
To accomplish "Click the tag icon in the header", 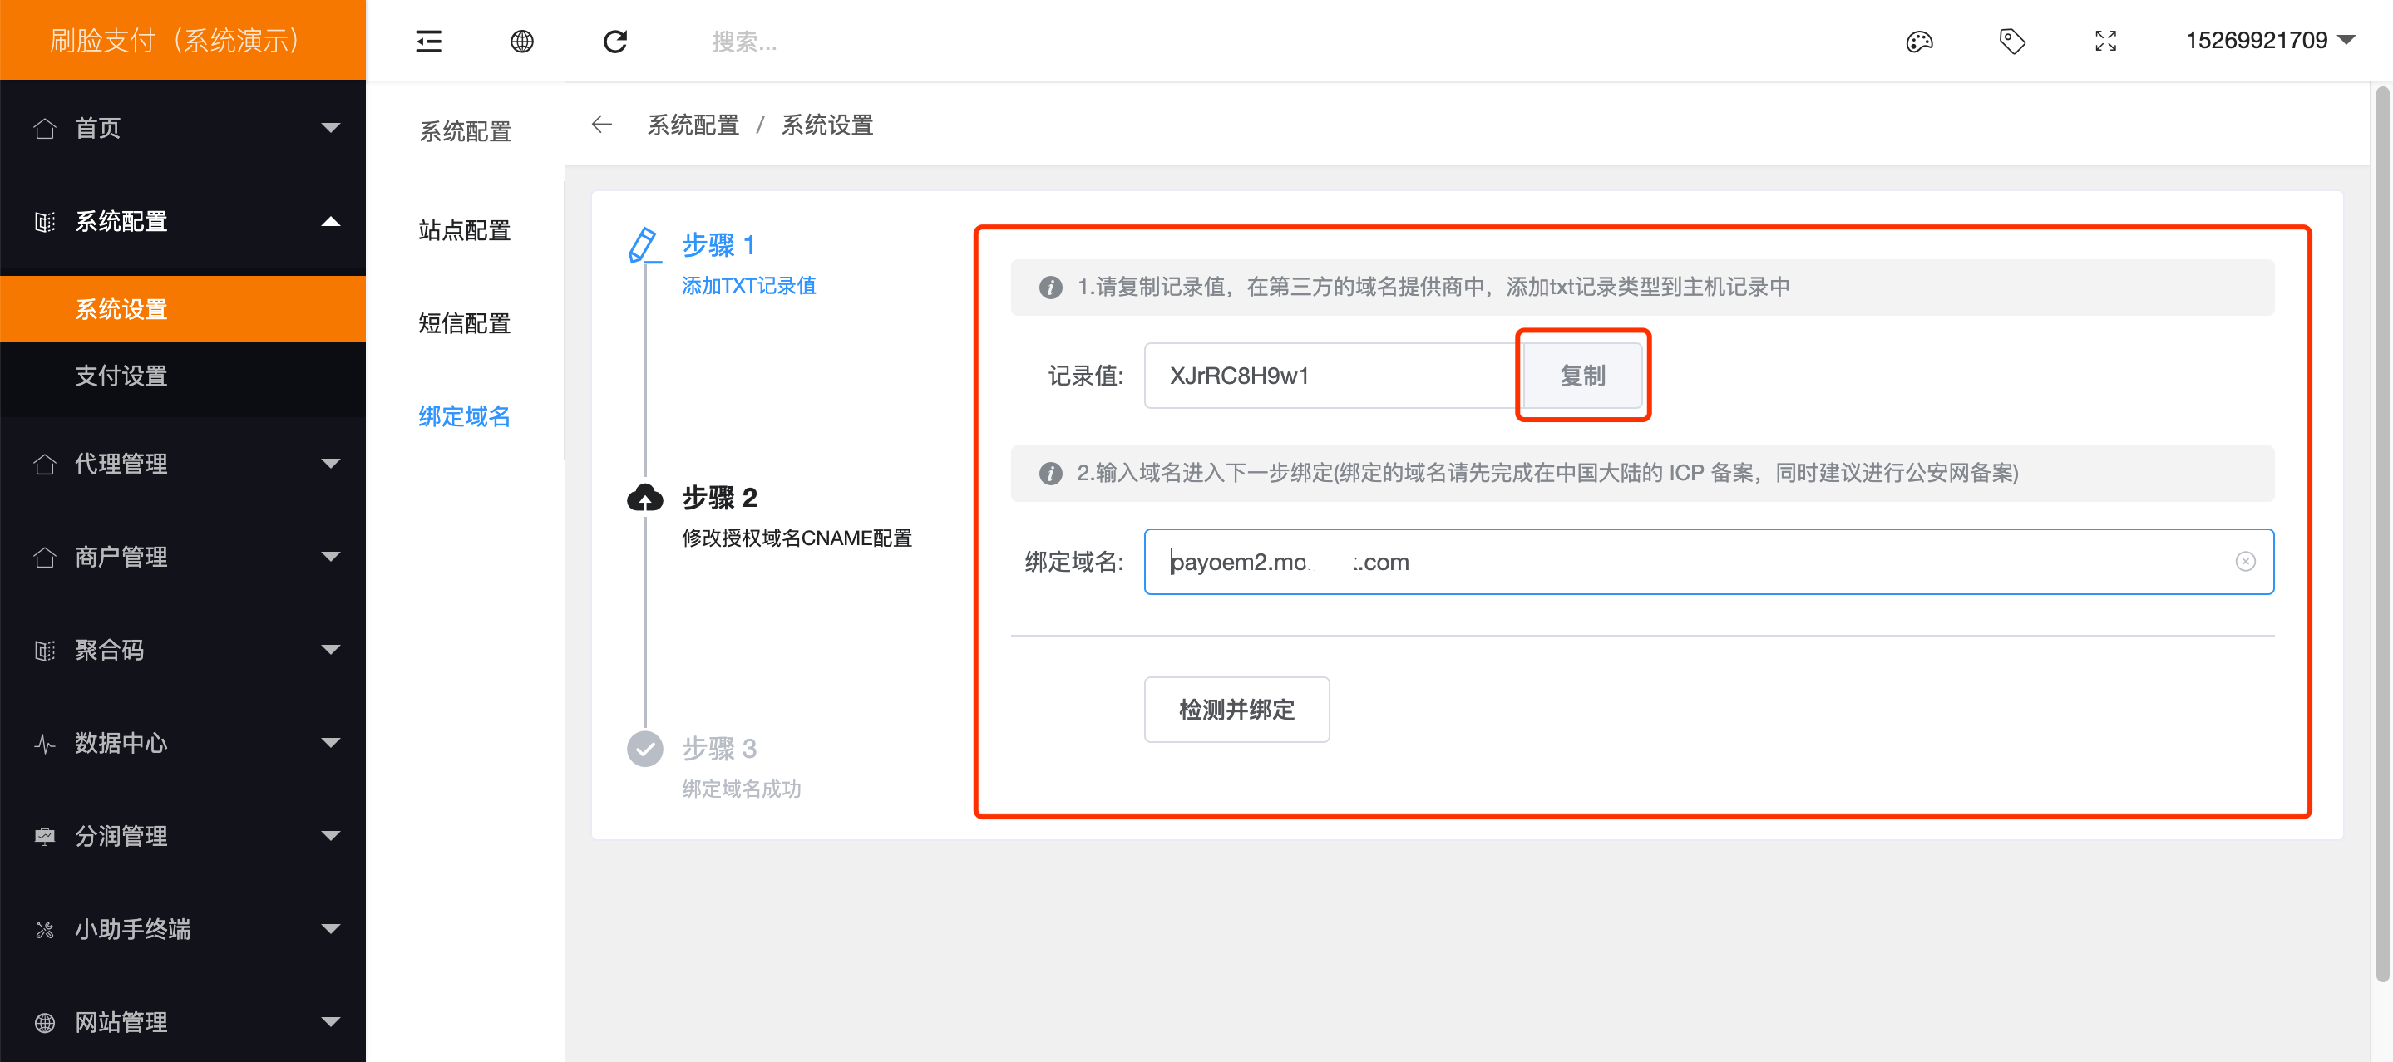I will [x=2011, y=41].
